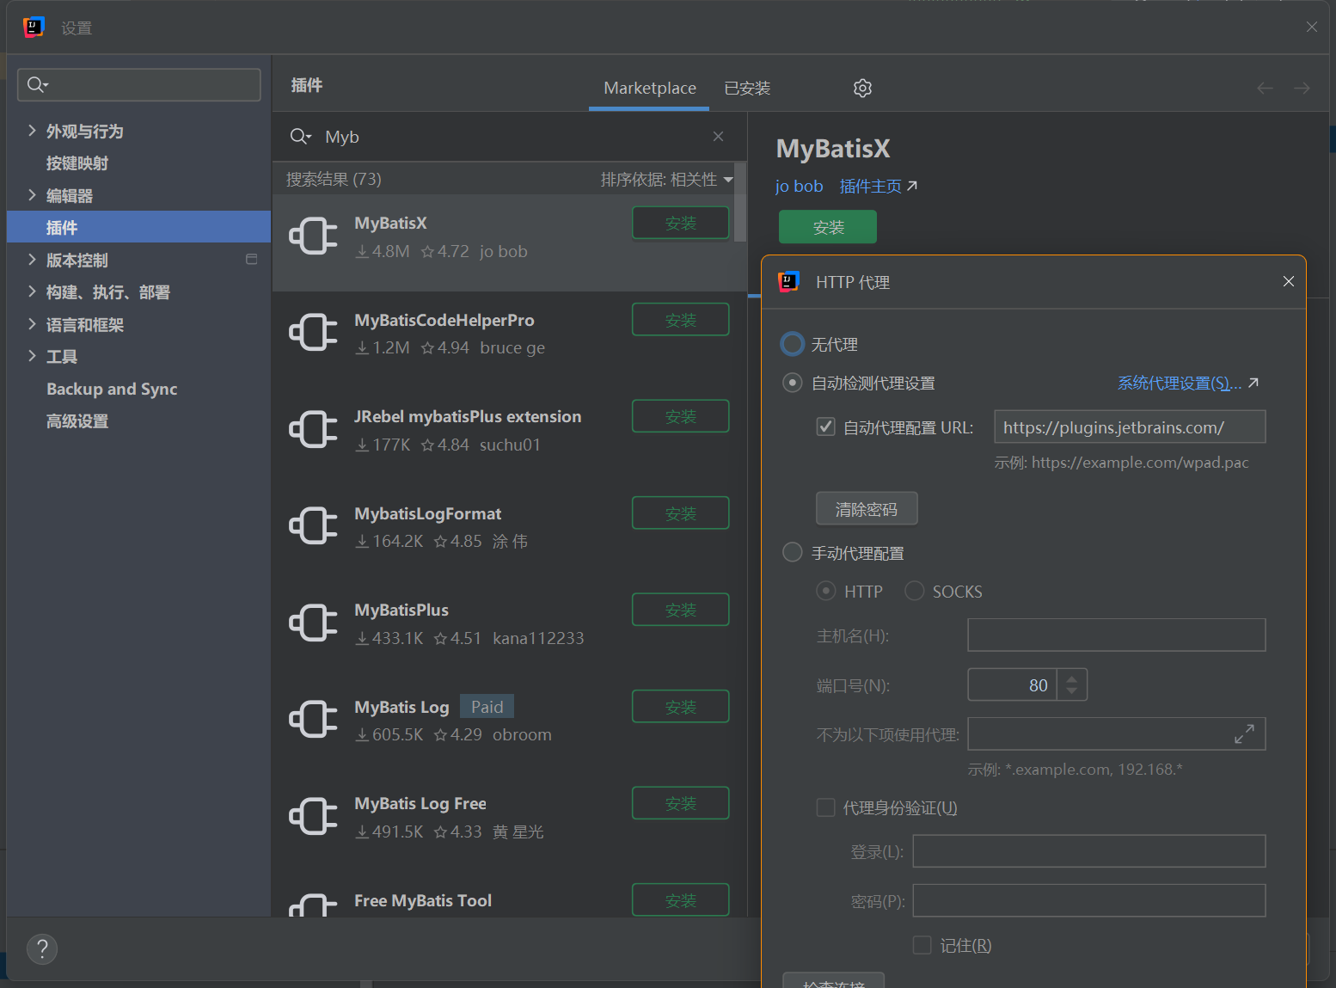This screenshot has height=988, width=1336.
Task: Open the help question mark button
Action: click(42, 948)
